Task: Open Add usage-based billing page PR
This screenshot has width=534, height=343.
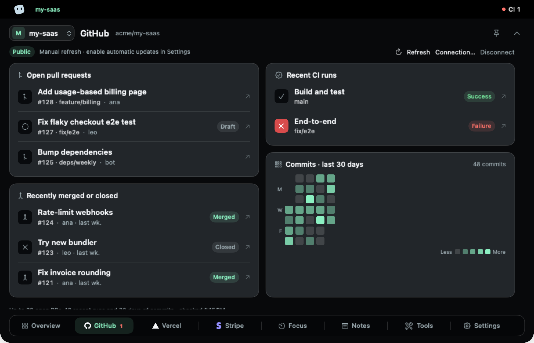Action: point(134,96)
